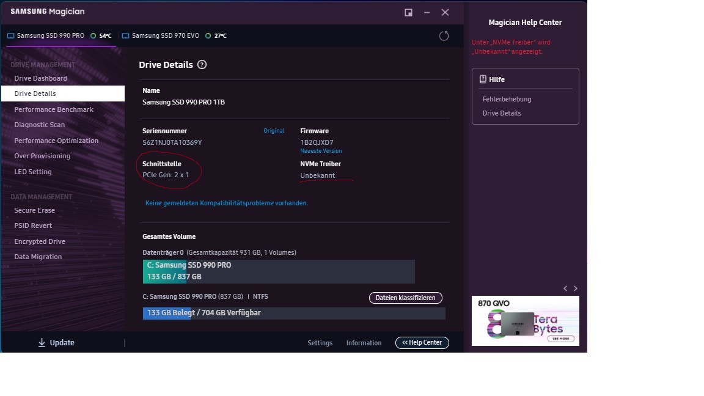This screenshot has width=704, height=396.
Task: Click the Original serial number link
Action: [x=274, y=131]
